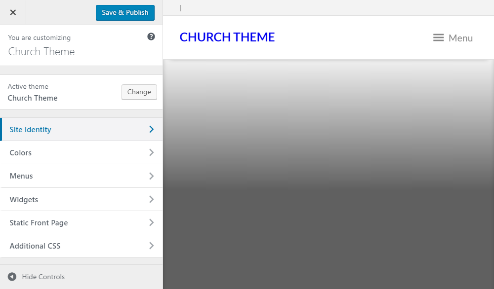Expand the Additional CSS chevron arrow
The height and width of the screenshot is (289, 494).
coord(152,246)
